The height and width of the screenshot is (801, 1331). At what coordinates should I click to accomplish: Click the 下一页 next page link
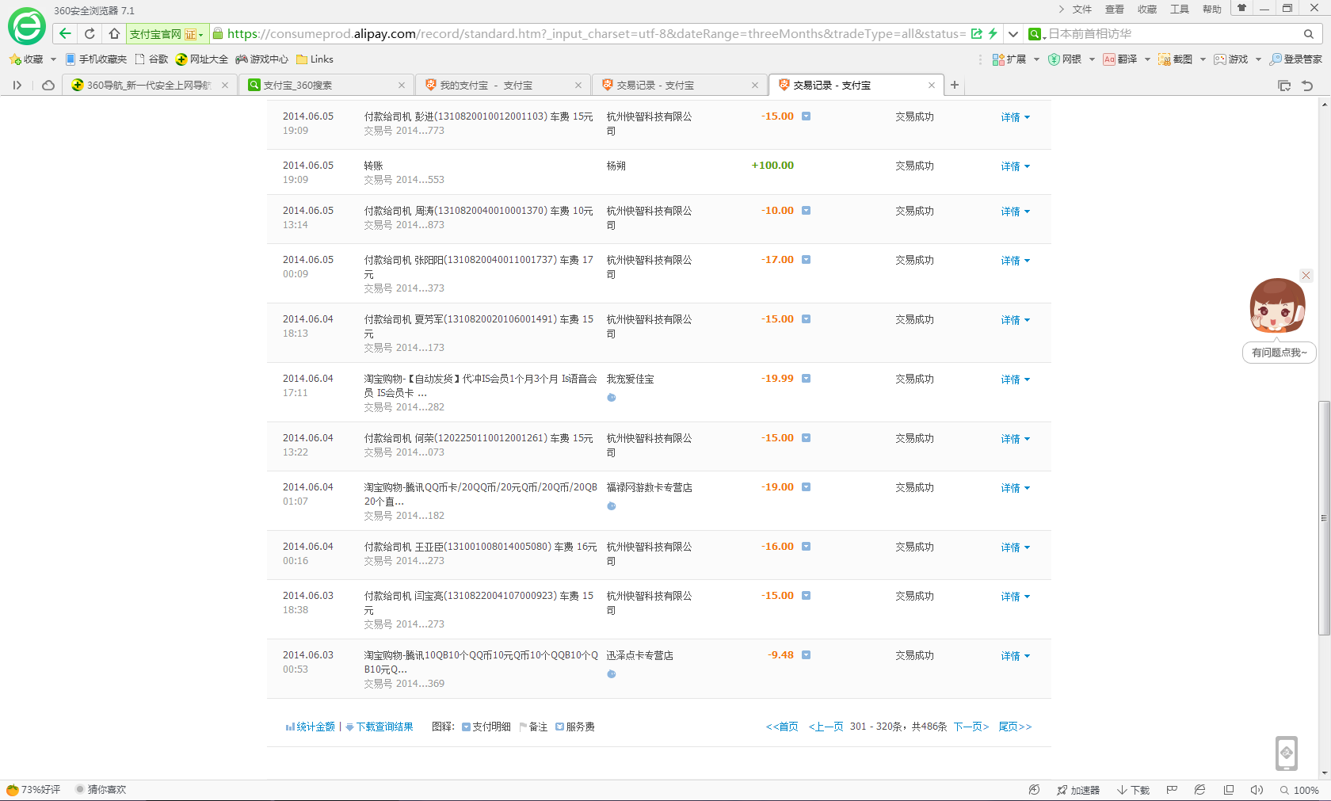971,727
